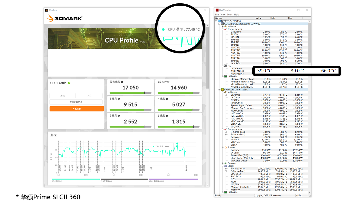Collapse the Clocks node
The width and height of the screenshot is (360, 205).
222,166
